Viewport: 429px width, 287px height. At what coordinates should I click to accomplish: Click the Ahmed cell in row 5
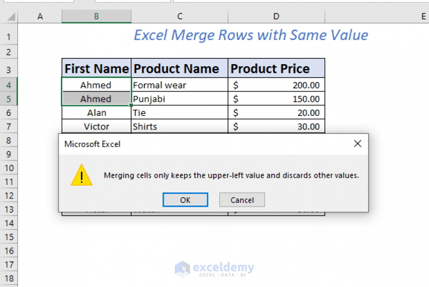(96, 99)
